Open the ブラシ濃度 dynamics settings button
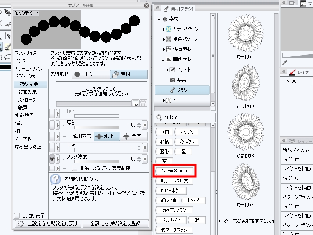Image resolution: width=313 pixels, height=235 pixels. pos(145,159)
